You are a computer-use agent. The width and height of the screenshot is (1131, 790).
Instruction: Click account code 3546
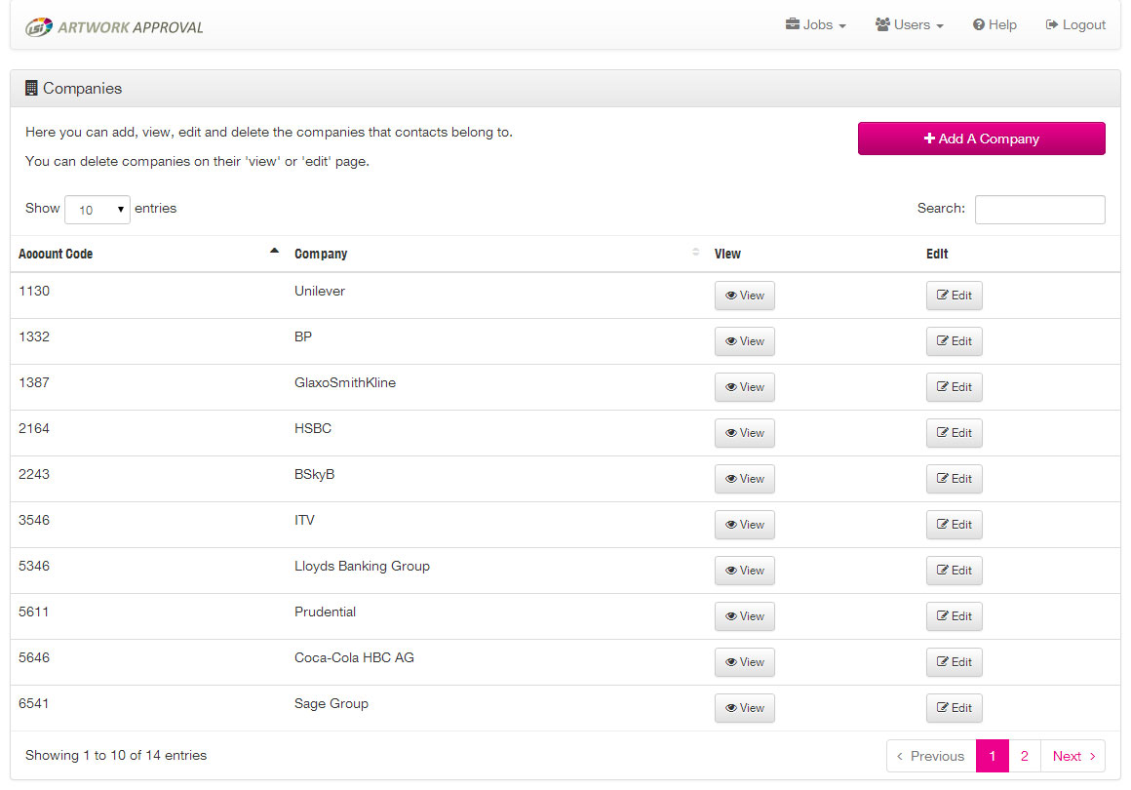[x=34, y=520]
